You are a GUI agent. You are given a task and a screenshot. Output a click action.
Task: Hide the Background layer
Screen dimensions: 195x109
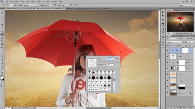tap(167, 93)
